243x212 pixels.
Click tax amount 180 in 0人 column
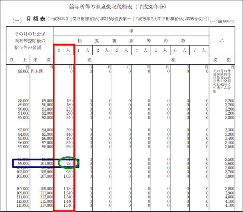coord(70,105)
